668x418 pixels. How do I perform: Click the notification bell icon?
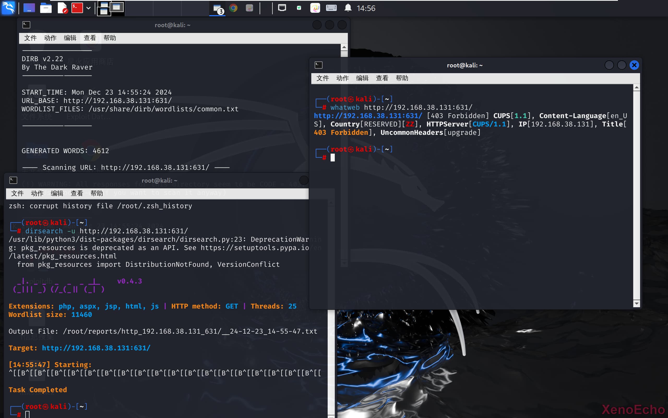tap(348, 8)
